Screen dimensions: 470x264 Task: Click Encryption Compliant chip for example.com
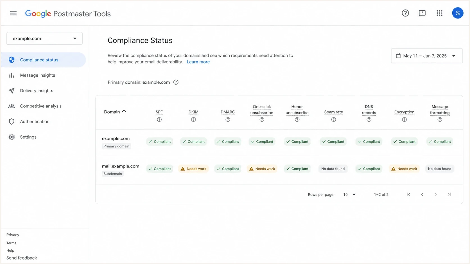404,141
